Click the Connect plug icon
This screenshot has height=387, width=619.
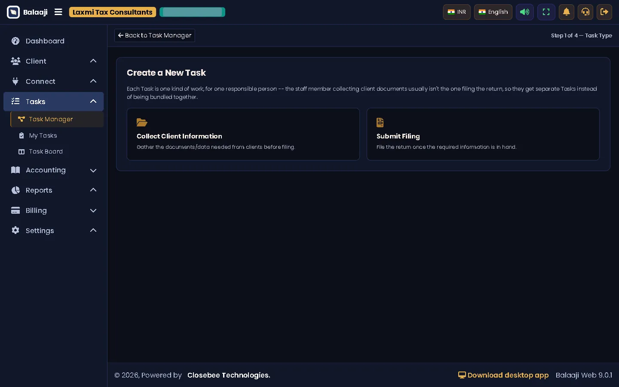coord(15,81)
